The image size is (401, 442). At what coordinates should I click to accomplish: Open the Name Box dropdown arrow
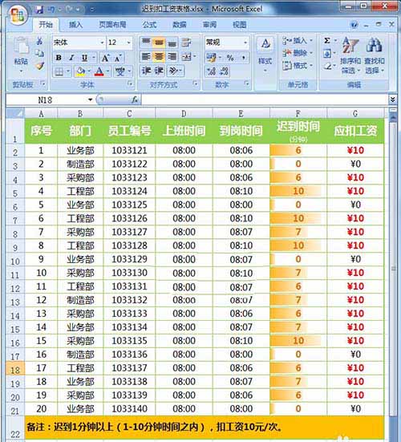(90, 99)
